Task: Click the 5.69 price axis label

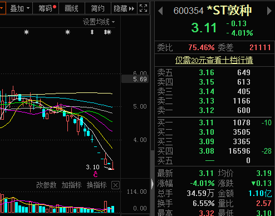Action: click(135, 79)
